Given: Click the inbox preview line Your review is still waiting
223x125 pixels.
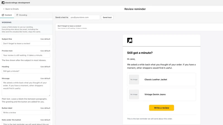Looking at the screenshot, I should click(x=72, y=28).
